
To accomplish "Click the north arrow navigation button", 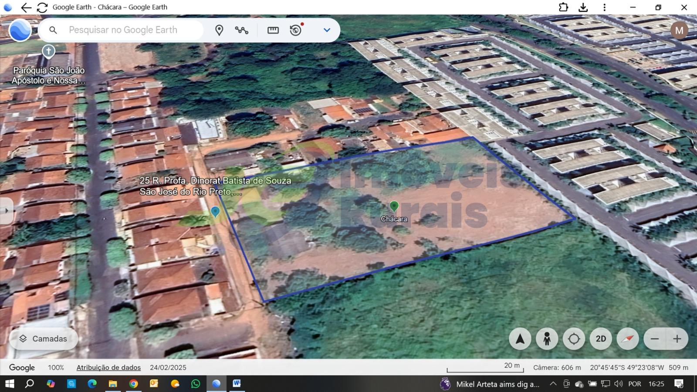I will (x=520, y=339).
